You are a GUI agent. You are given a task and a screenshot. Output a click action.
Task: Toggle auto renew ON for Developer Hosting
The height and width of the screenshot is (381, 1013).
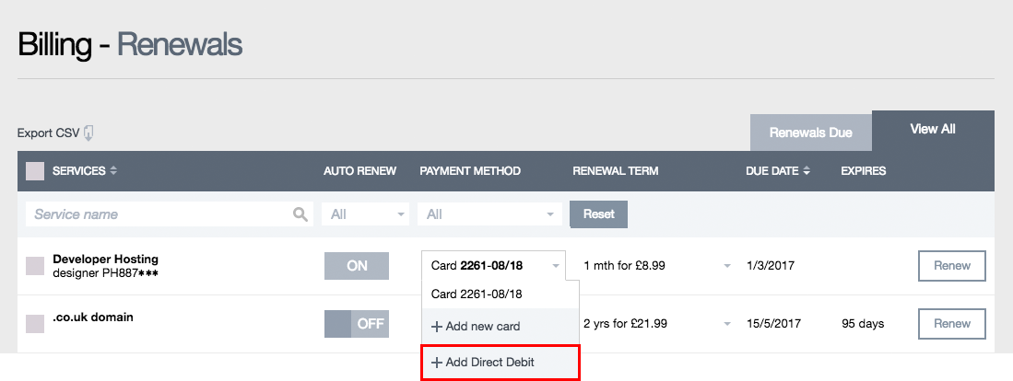click(357, 266)
